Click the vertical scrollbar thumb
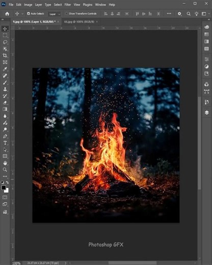 coord(200,143)
